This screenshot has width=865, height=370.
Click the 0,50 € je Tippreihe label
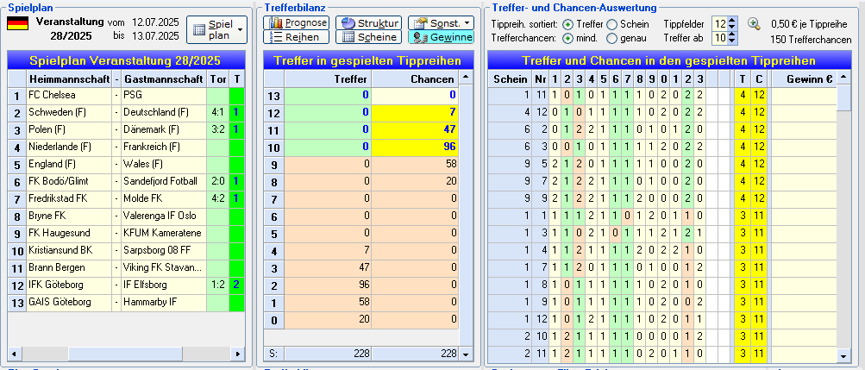(x=811, y=24)
